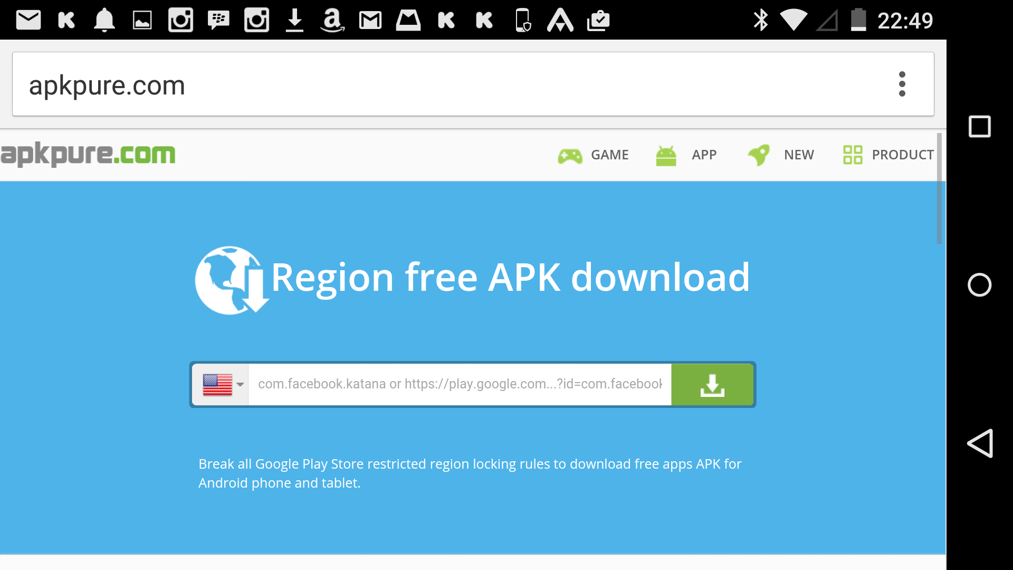
Task: Open the second Instagram notification icon
Action: click(256, 21)
